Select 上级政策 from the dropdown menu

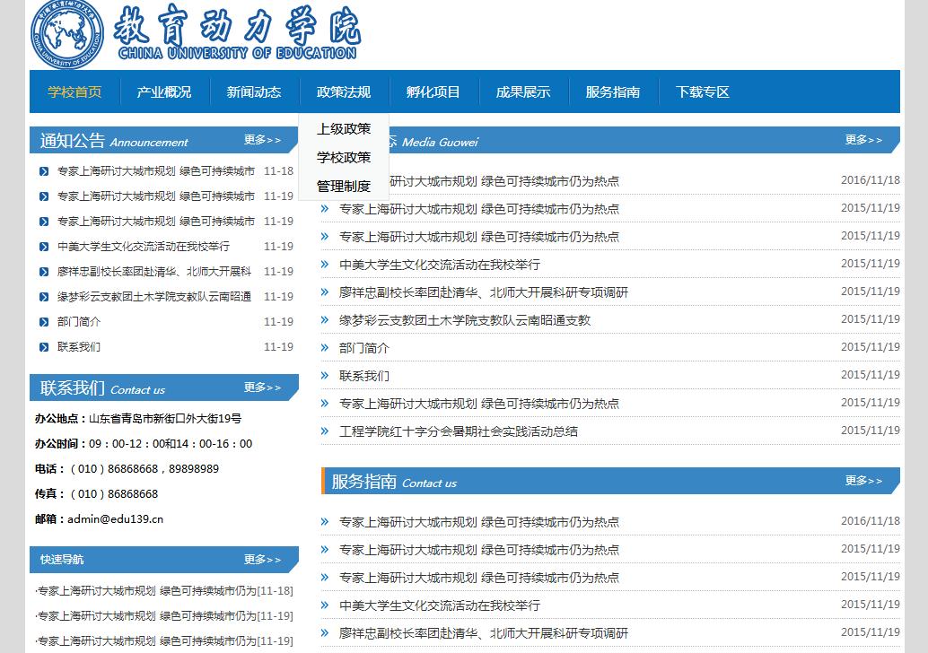pyautogui.click(x=343, y=129)
